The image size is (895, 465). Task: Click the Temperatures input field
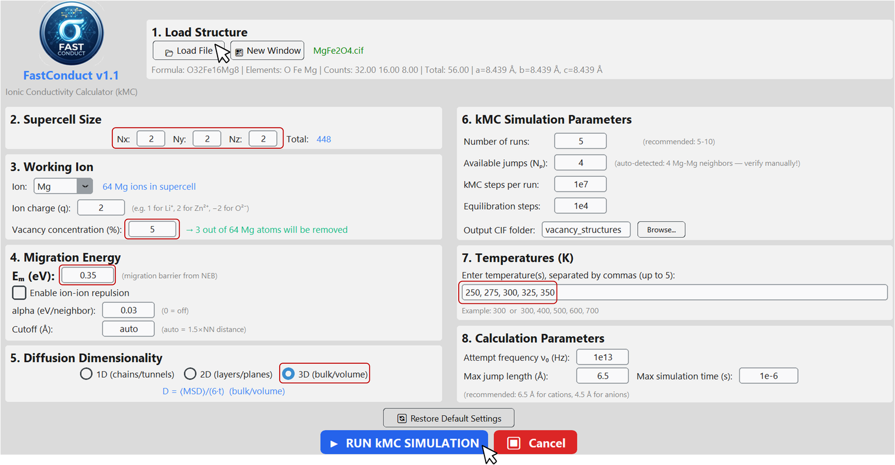[675, 292]
